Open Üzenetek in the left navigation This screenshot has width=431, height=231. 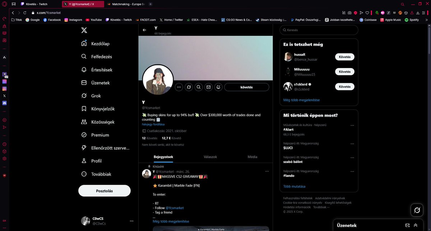point(96,83)
